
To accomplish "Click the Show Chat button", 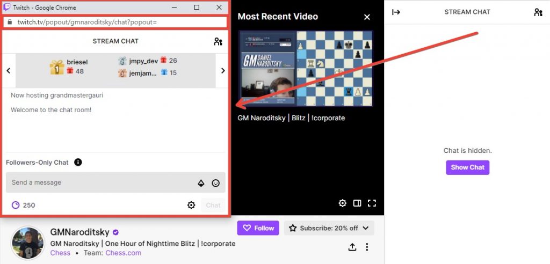I will (468, 167).
